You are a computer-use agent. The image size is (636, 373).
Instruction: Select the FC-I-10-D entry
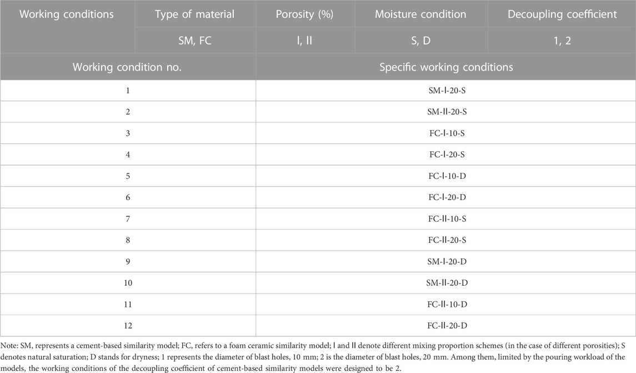pos(447,176)
